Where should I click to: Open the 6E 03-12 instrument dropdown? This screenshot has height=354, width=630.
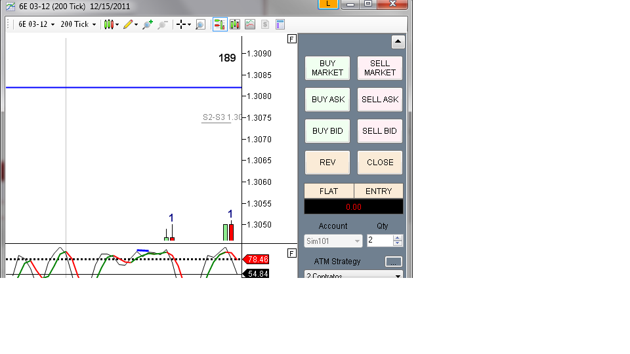37,24
